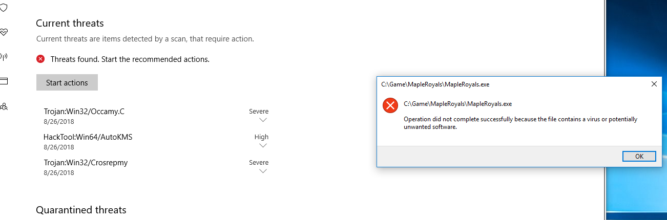Expand HackTool:Win64/AutoKMS threat chevron
This screenshot has height=220, width=667.
click(x=263, y=146)
